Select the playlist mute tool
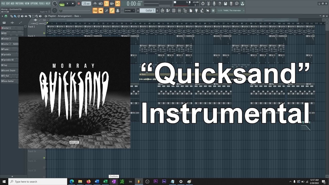Image resolution: width=329 pixels, height=185 pixels. click(x=22, y=16)
